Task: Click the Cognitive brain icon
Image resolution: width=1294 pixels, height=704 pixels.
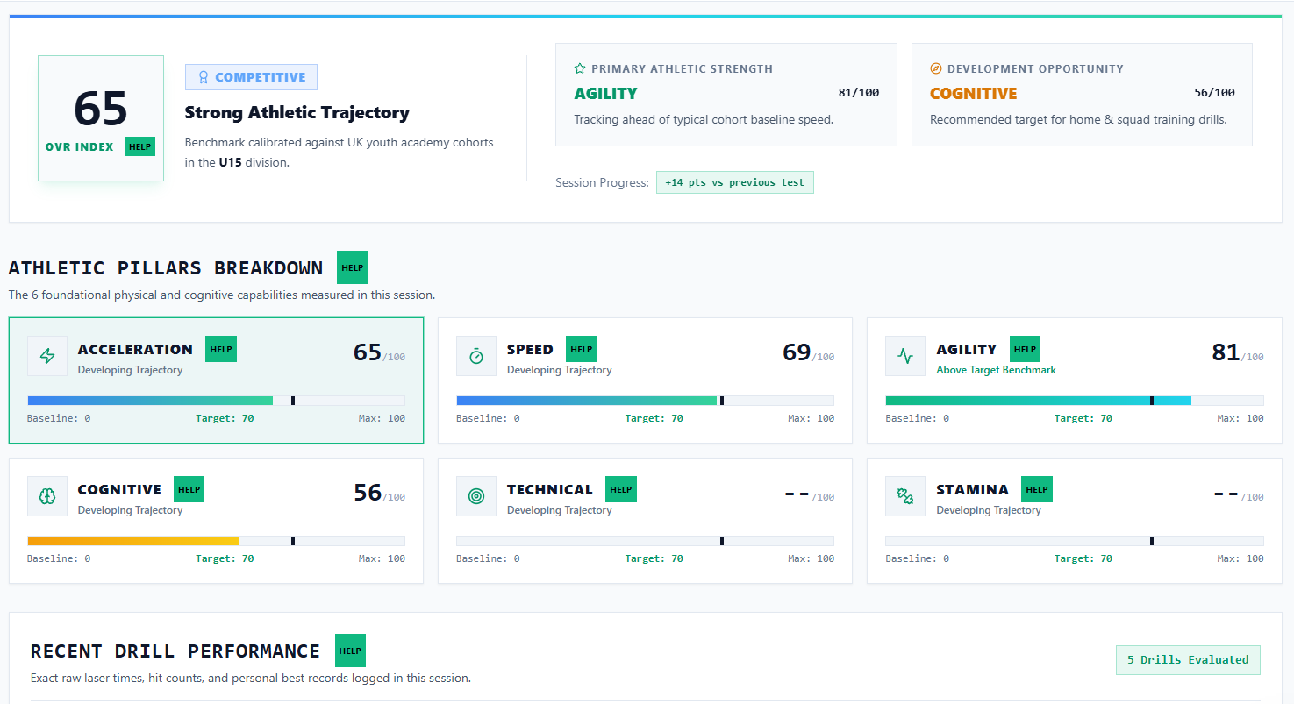Action: pyautogui.click(x=47, y=496)
